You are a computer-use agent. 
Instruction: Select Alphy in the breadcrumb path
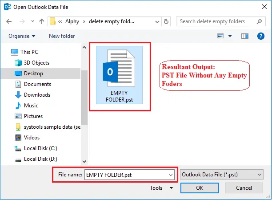pyautogui.click(x=72, y=21)
